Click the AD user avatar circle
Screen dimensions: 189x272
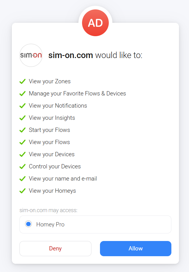point(95,23)
